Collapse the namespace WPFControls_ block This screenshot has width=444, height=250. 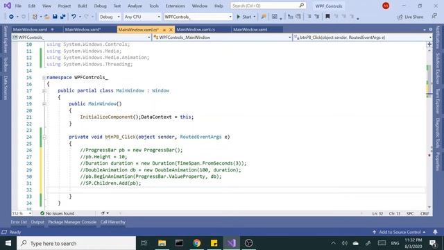coord(44,77)
